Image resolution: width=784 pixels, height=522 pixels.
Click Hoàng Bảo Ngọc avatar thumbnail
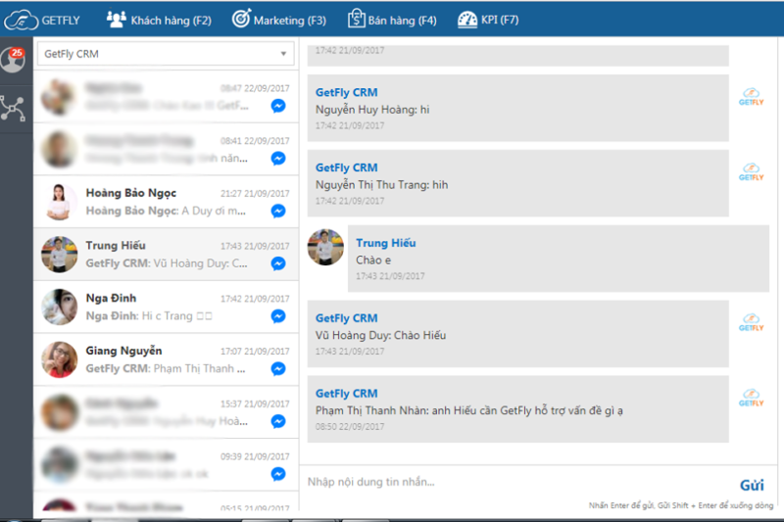(x=60, y=202)
